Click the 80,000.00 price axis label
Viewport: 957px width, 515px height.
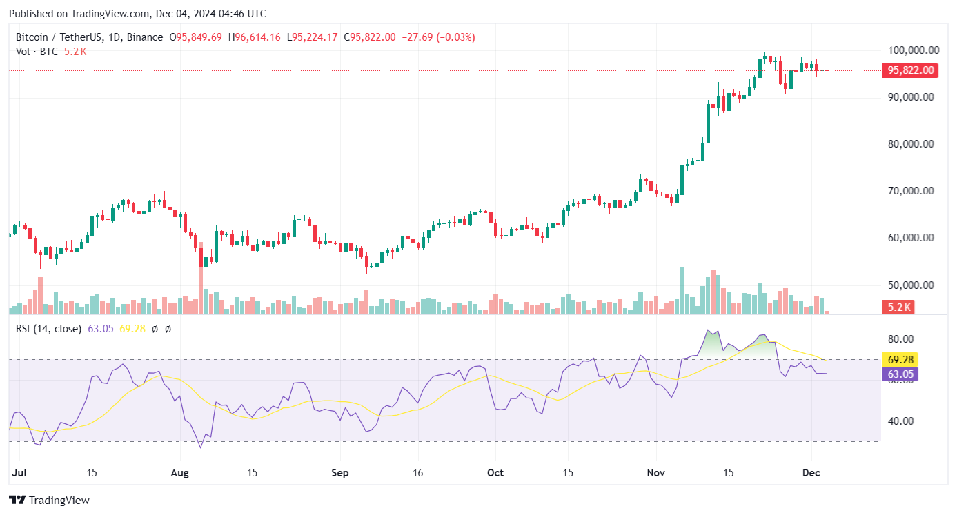click(911, 144)
